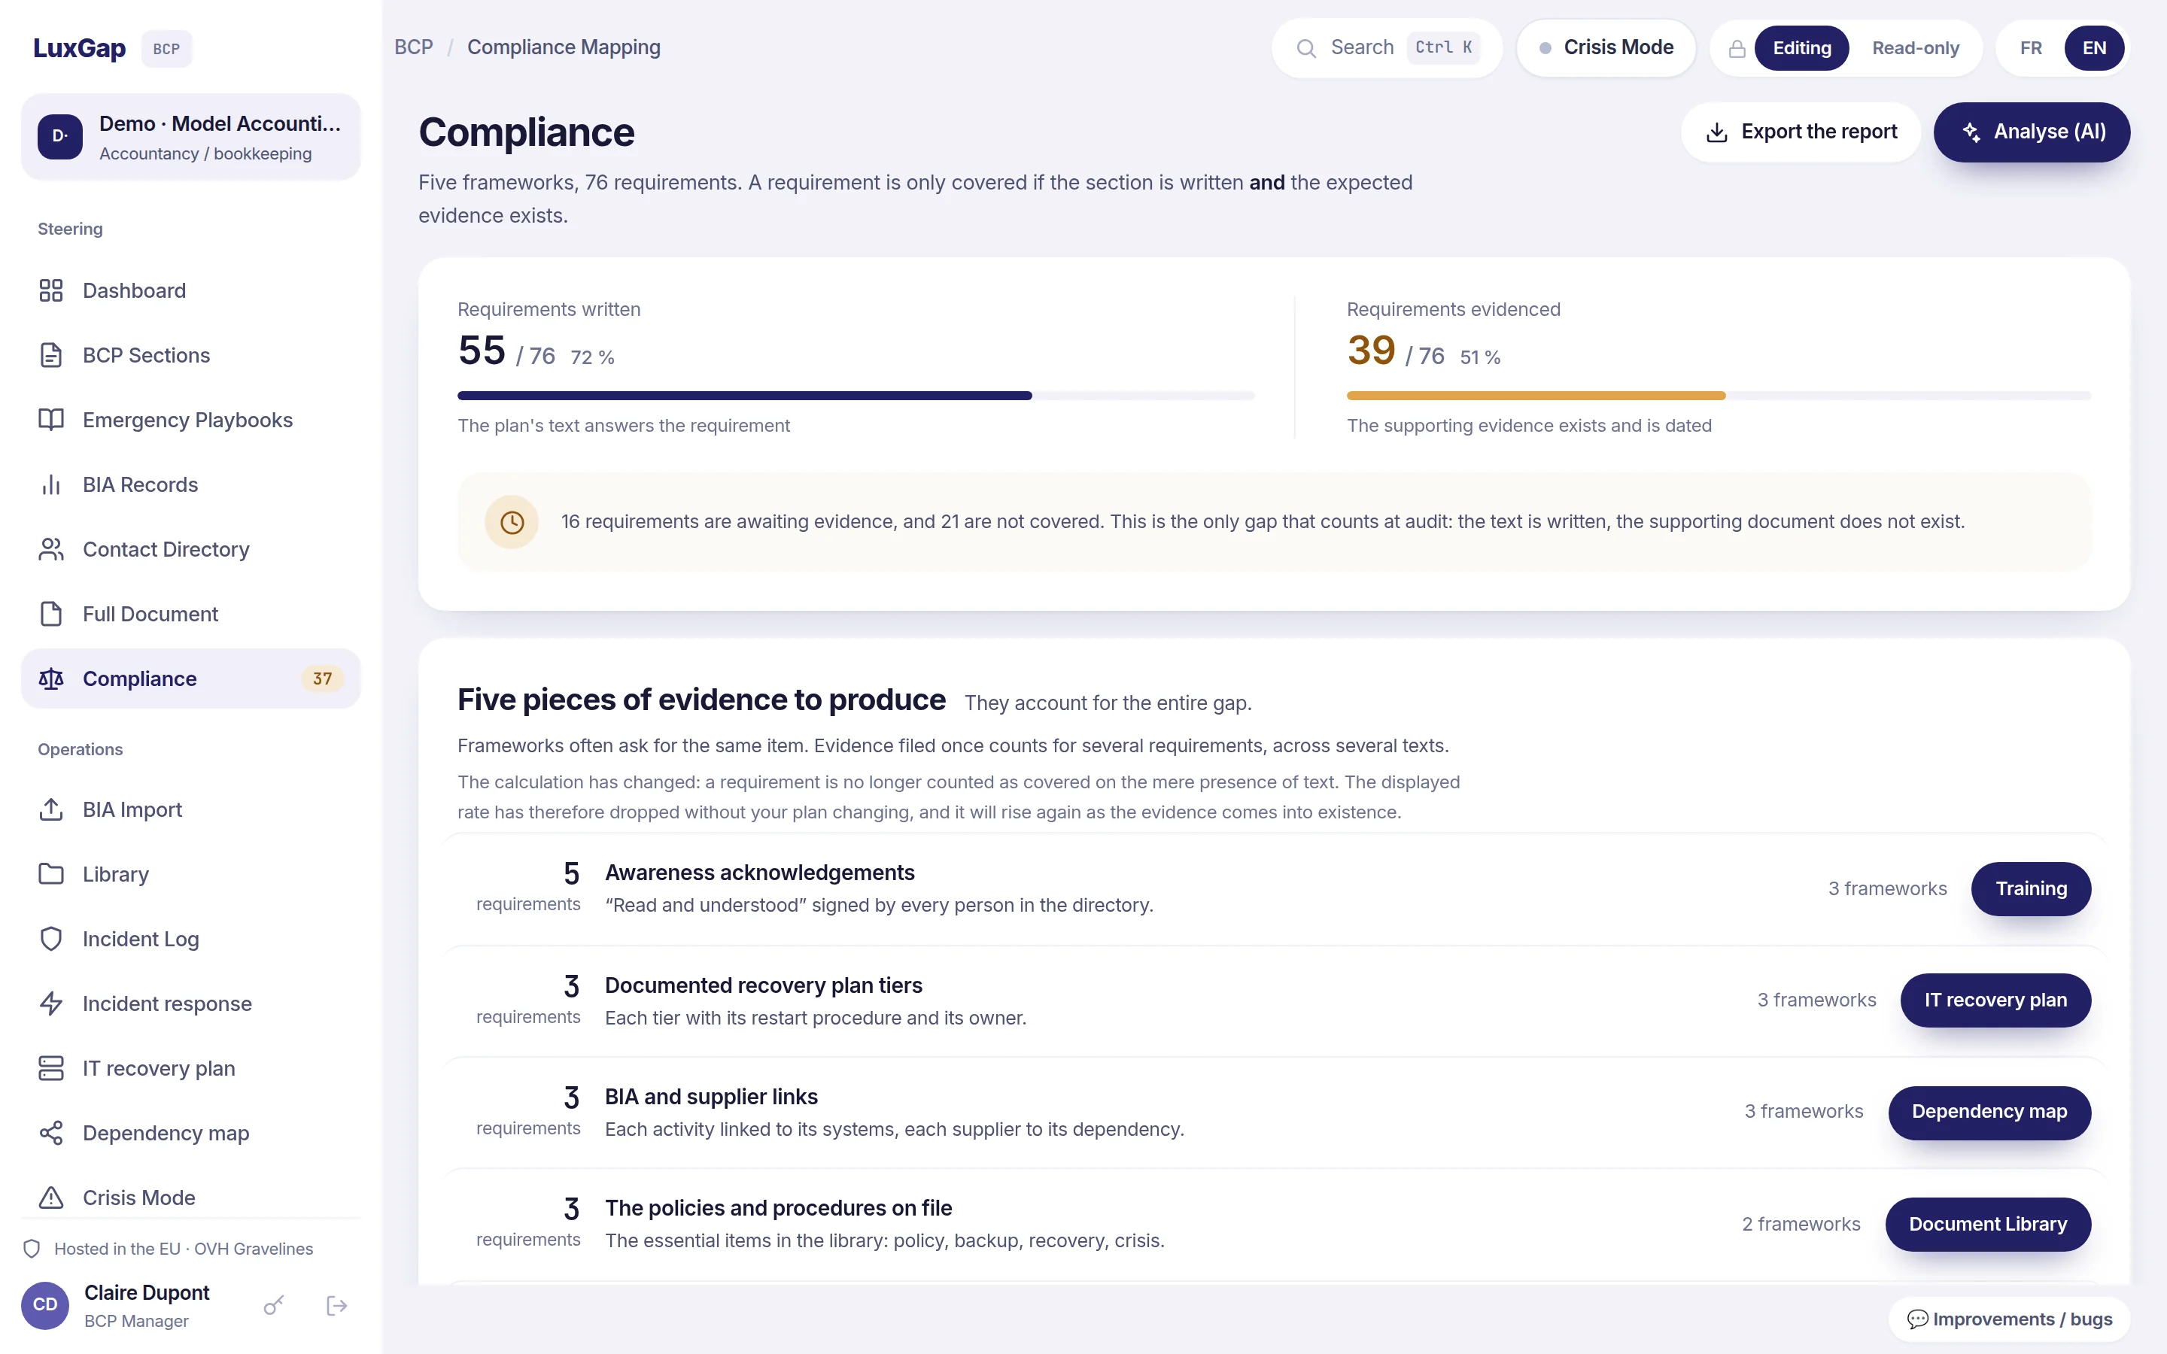2167x1354 pixels.
Task: Switch to Editing mode
Action: pos(1801,48)
